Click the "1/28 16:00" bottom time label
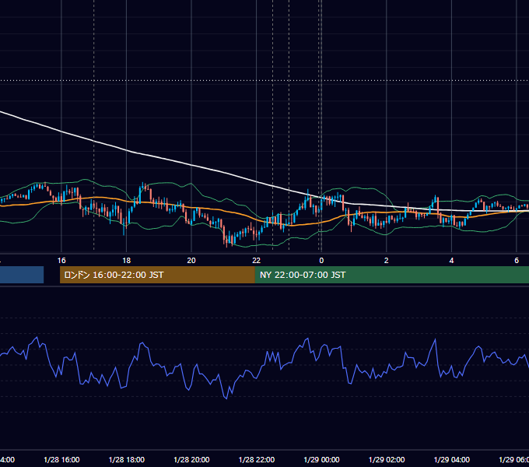 tap(61, 459)
